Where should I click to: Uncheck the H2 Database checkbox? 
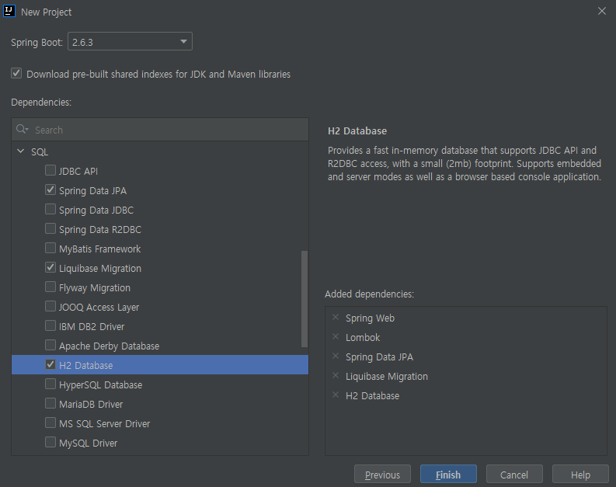click(50, 364)
